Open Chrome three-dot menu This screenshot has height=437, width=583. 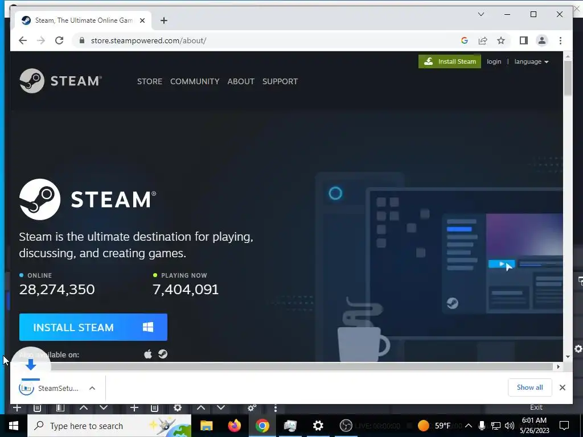560,40
